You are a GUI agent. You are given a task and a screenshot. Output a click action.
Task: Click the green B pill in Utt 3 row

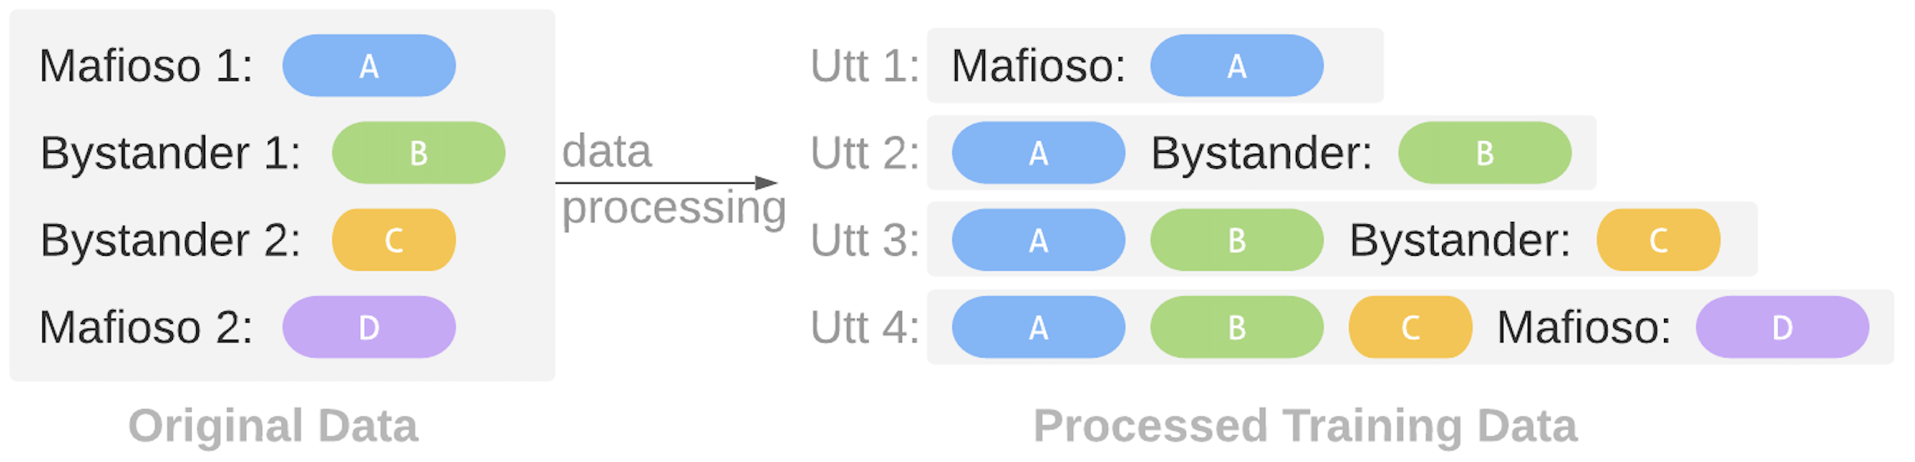coord(1236,240)
